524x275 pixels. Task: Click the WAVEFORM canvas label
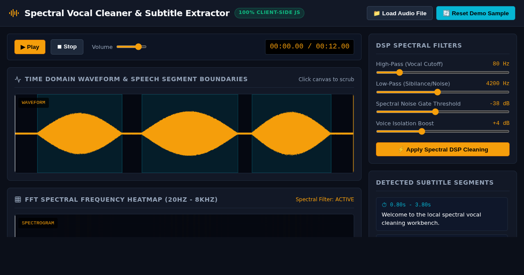[34, 103]
